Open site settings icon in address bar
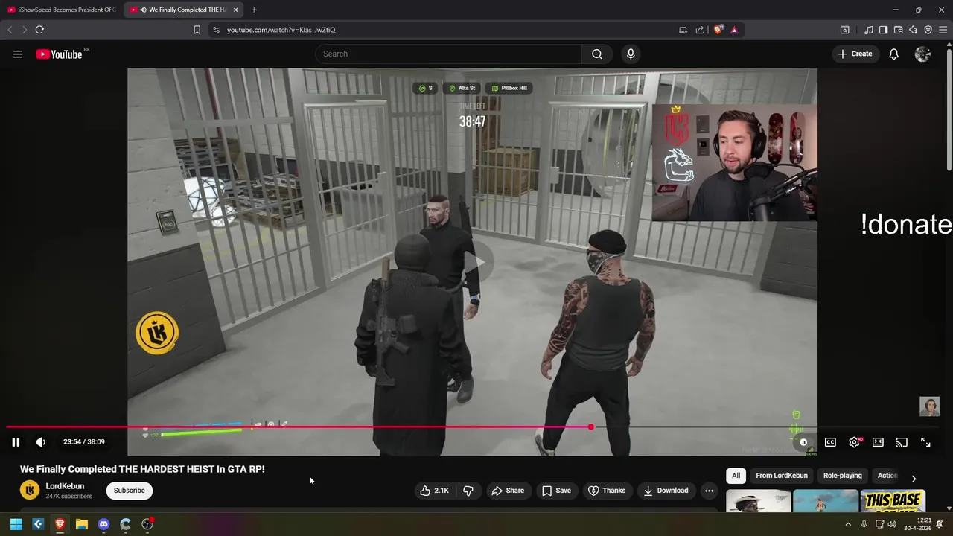Image resolution: width=953 pixels, height=536 pixels. [216, 30]
